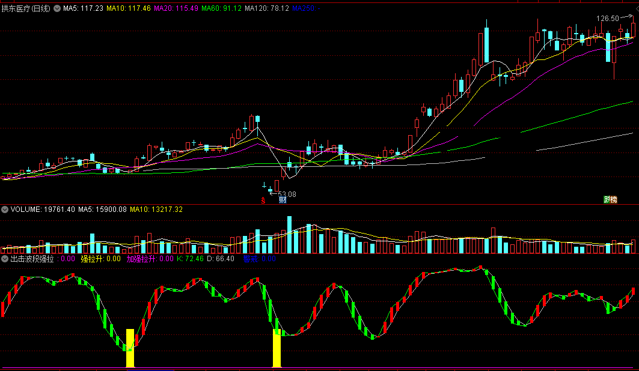Click the second yellow signal bar in indicator panel

point(277,348)
